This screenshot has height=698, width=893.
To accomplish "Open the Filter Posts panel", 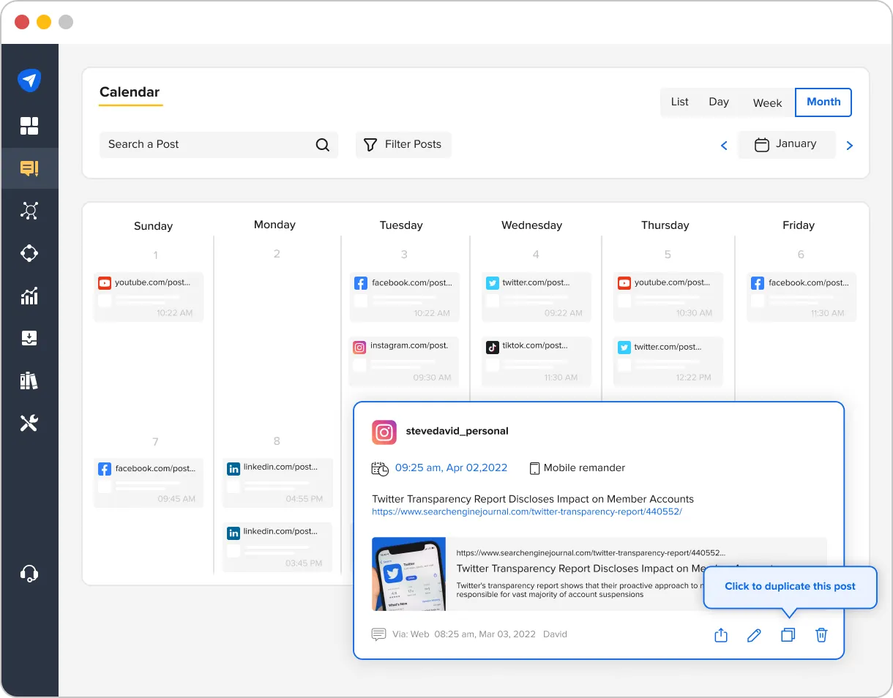I will 403,144.
